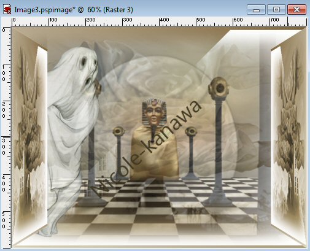Close the Image3.pspimage window
The width and height of the screenshot is (310, 251).
pyautogui.click(x=296, y=10)
